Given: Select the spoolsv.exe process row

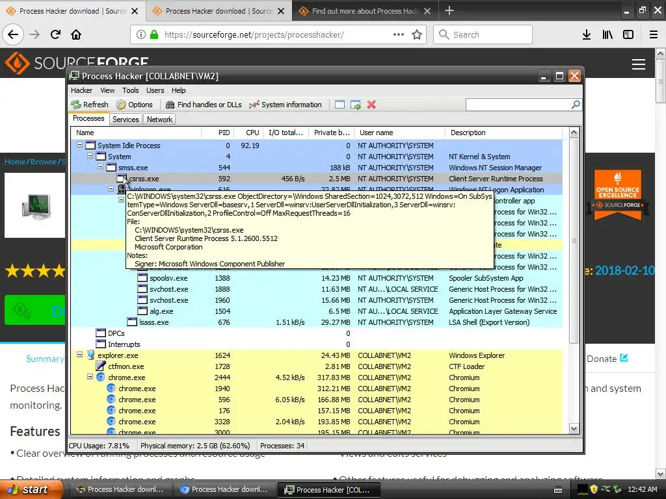Looking at the screenshot, I should 317,278.
